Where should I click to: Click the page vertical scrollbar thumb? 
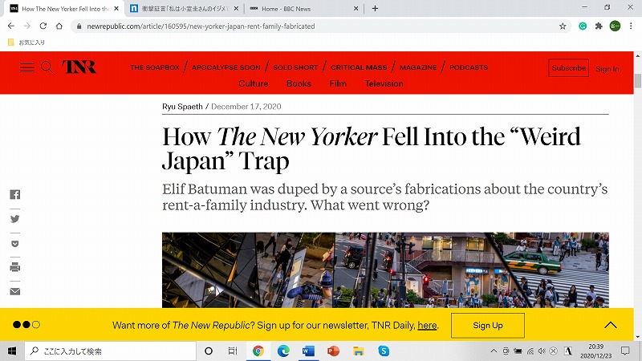pos(638,81)
